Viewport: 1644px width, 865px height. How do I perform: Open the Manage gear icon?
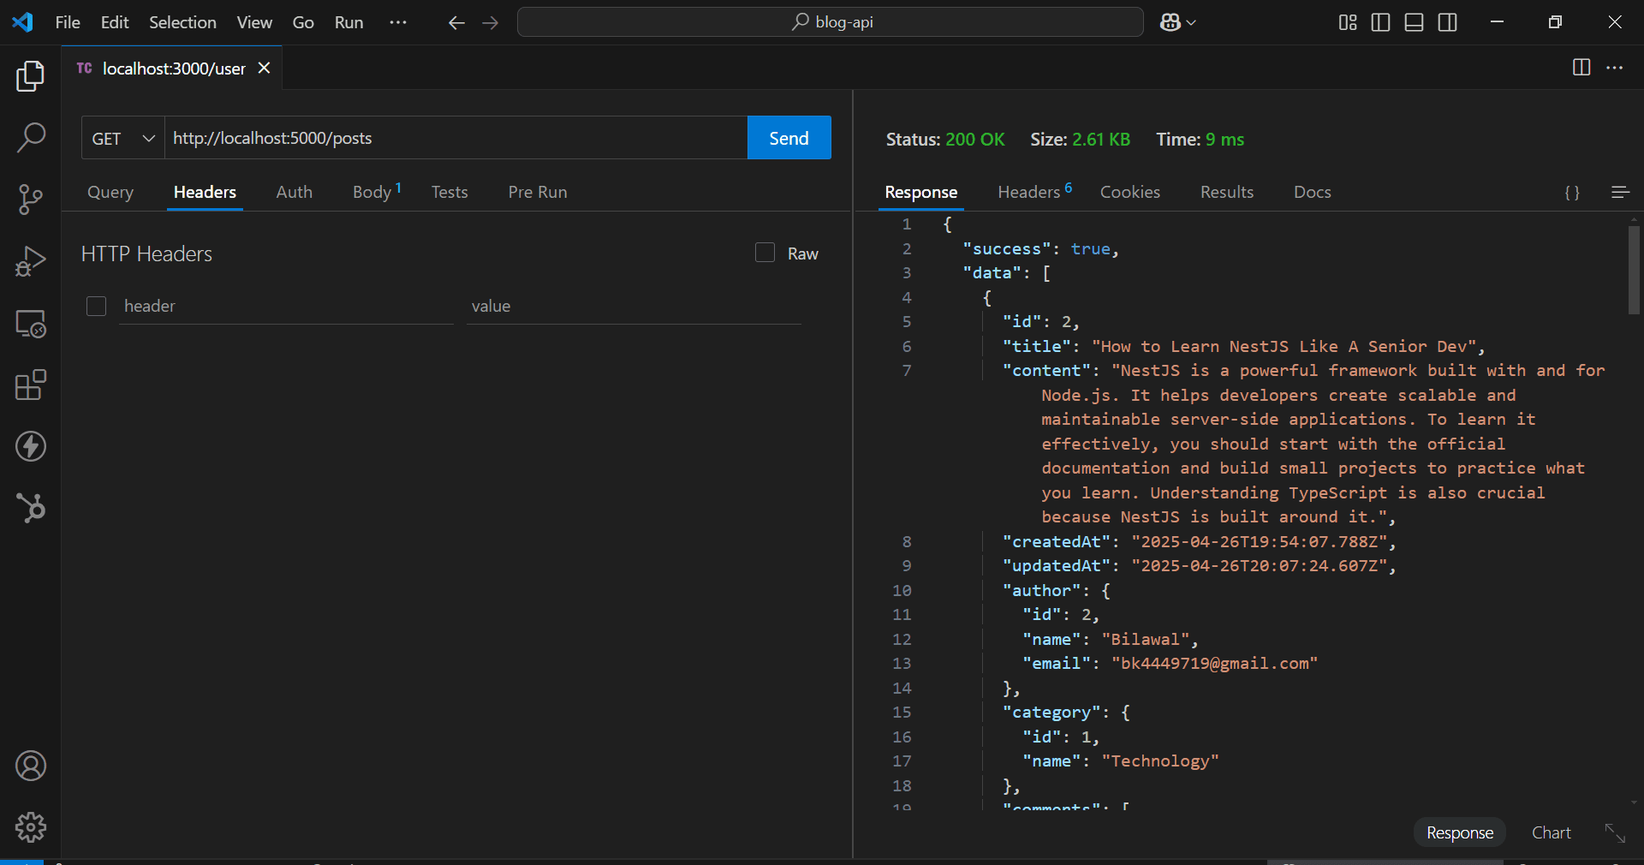pyautogui.click(x=31, y=827)
